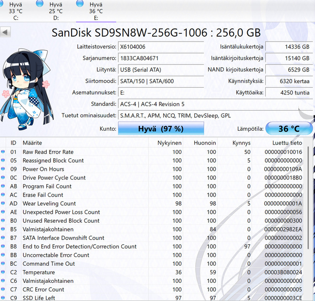Image resolution: width=315 pixels, height=301 pixels.
Task: Click the Hyvä (97 %) health status button
Action: click(x=161, y=128)
